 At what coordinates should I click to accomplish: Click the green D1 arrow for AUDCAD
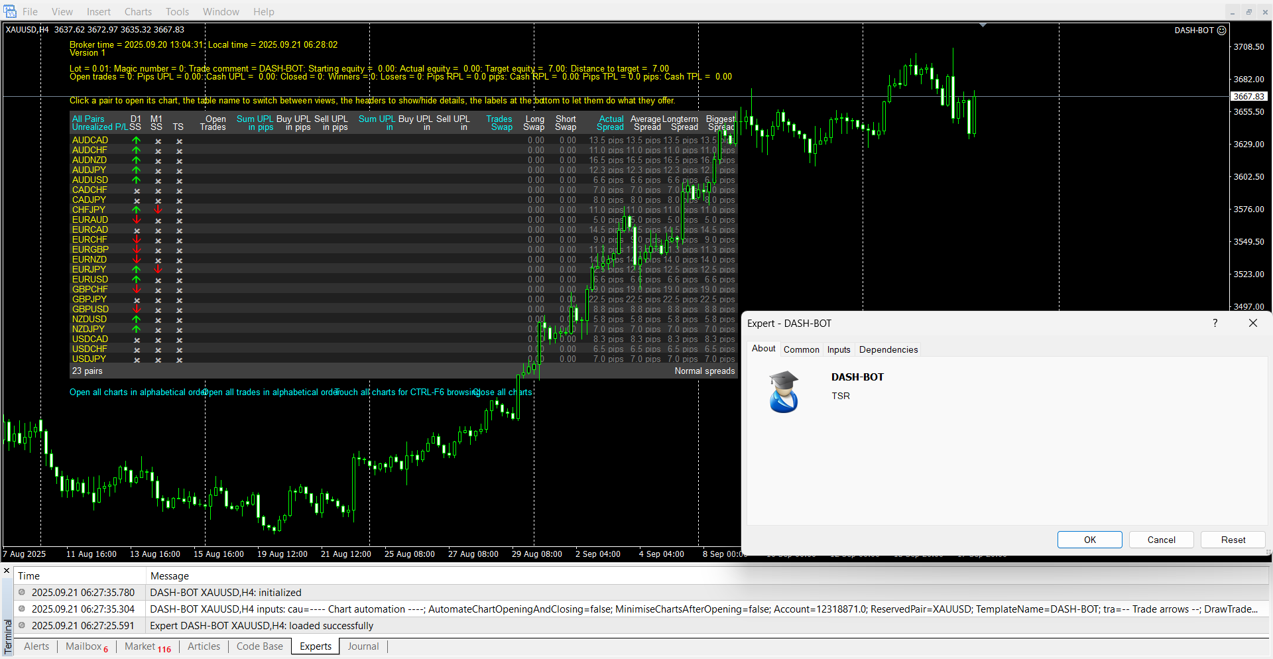(x=136, y=141)
